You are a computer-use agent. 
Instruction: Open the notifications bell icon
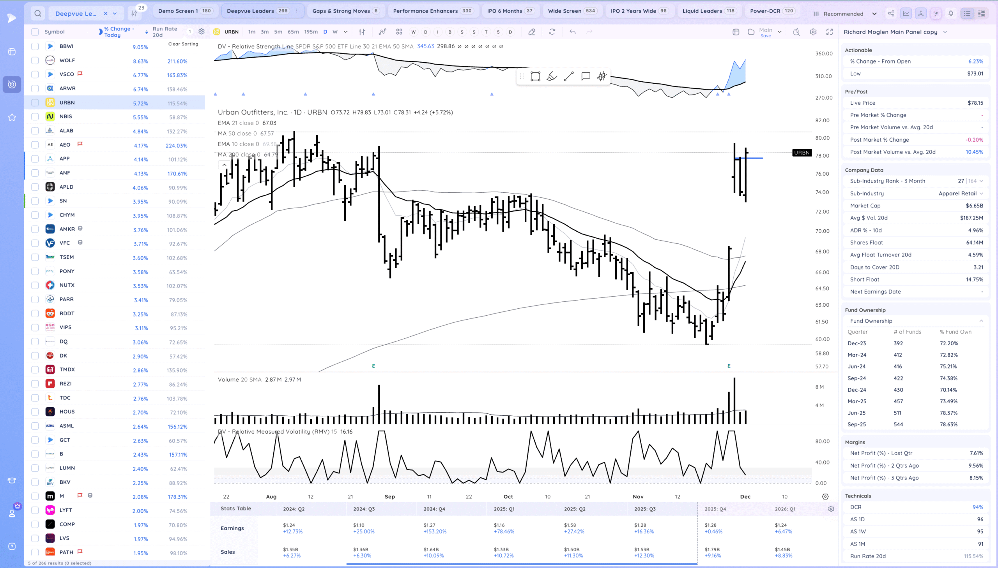click(x=951, y=14)
